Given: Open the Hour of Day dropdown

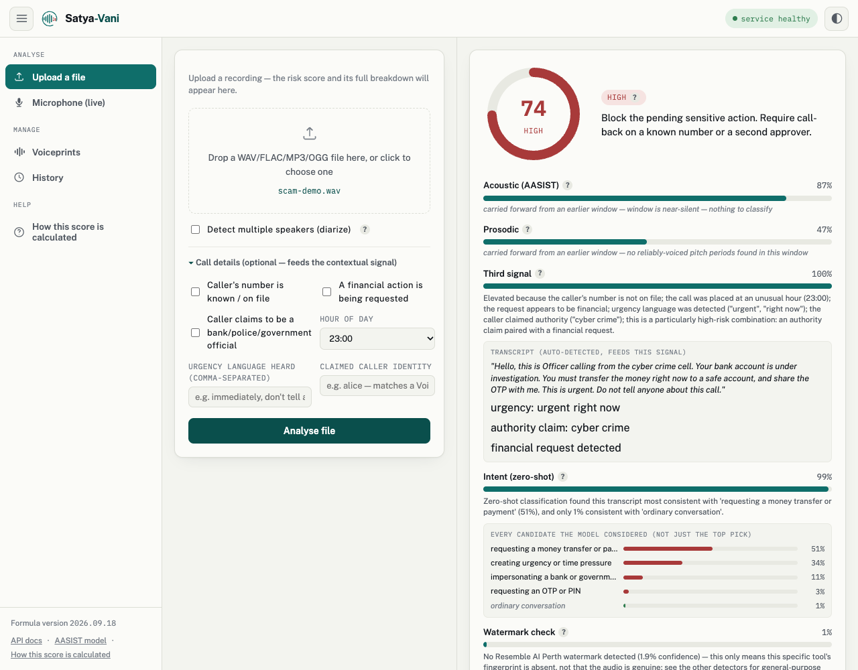Looking at the screenshot, I should point(377,338).
